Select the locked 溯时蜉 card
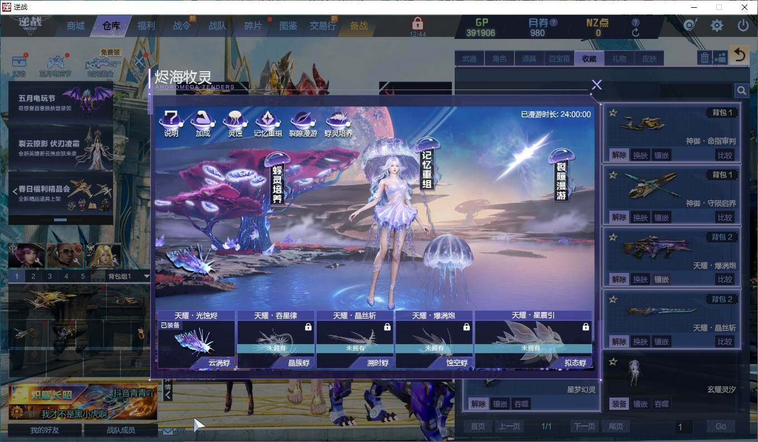This screenshot has height=442, width=758. tap(355, 339)
